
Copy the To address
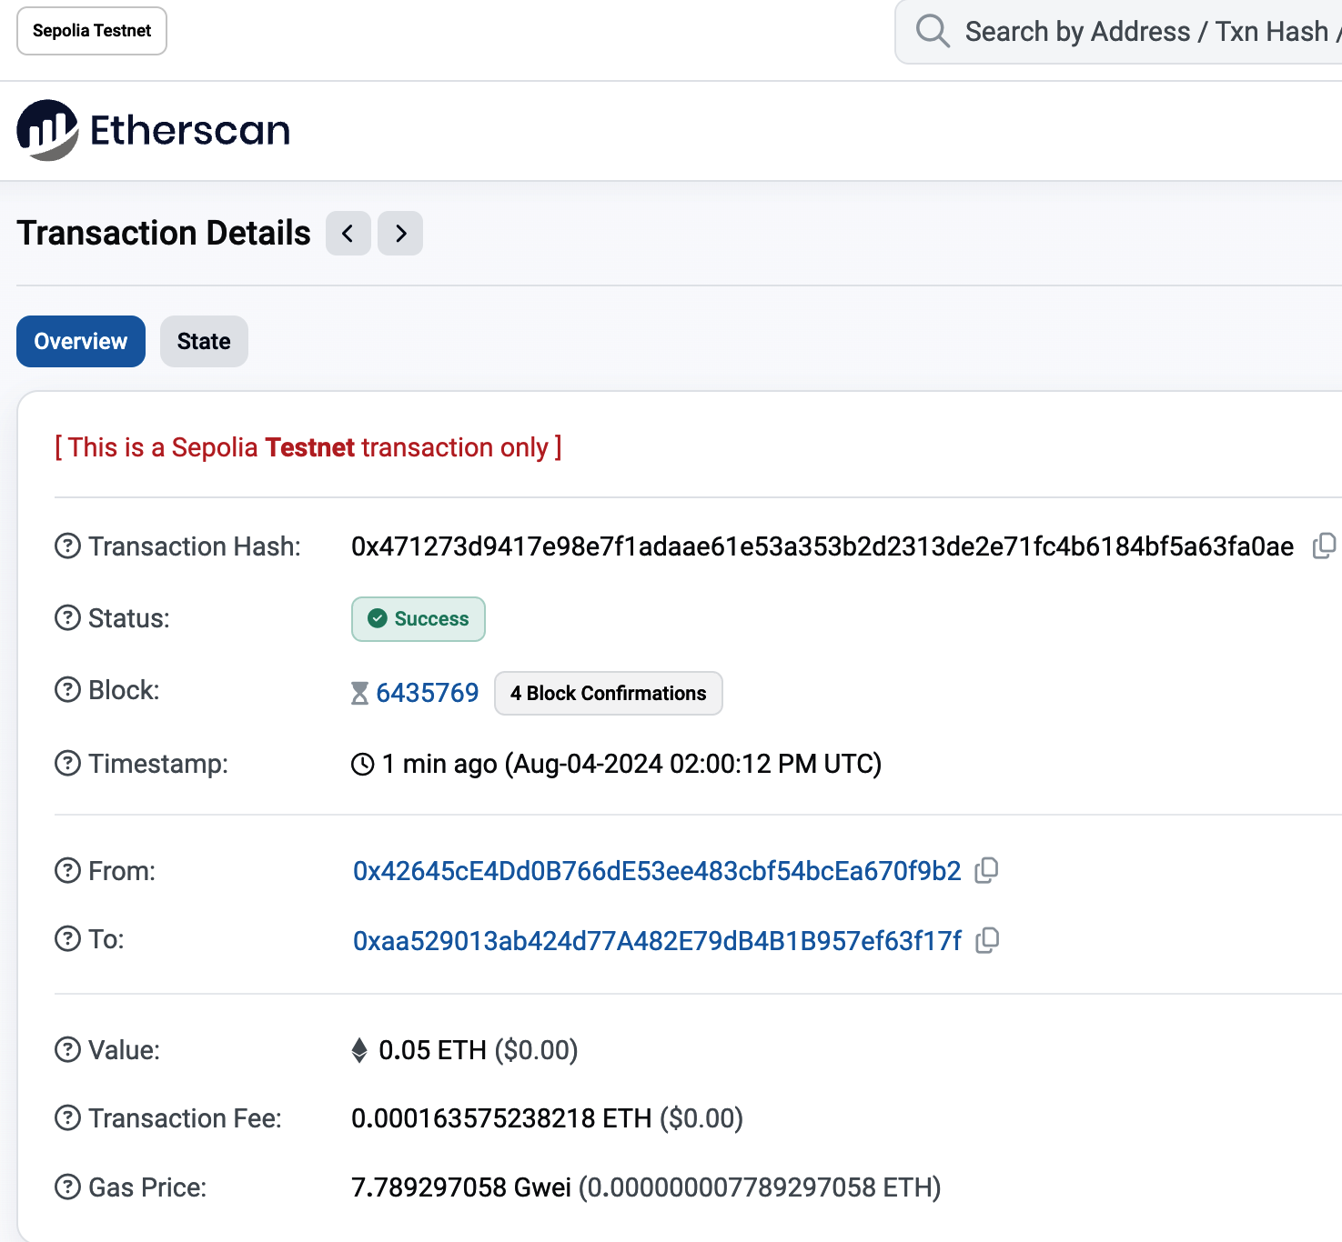[x=986, y=940]
